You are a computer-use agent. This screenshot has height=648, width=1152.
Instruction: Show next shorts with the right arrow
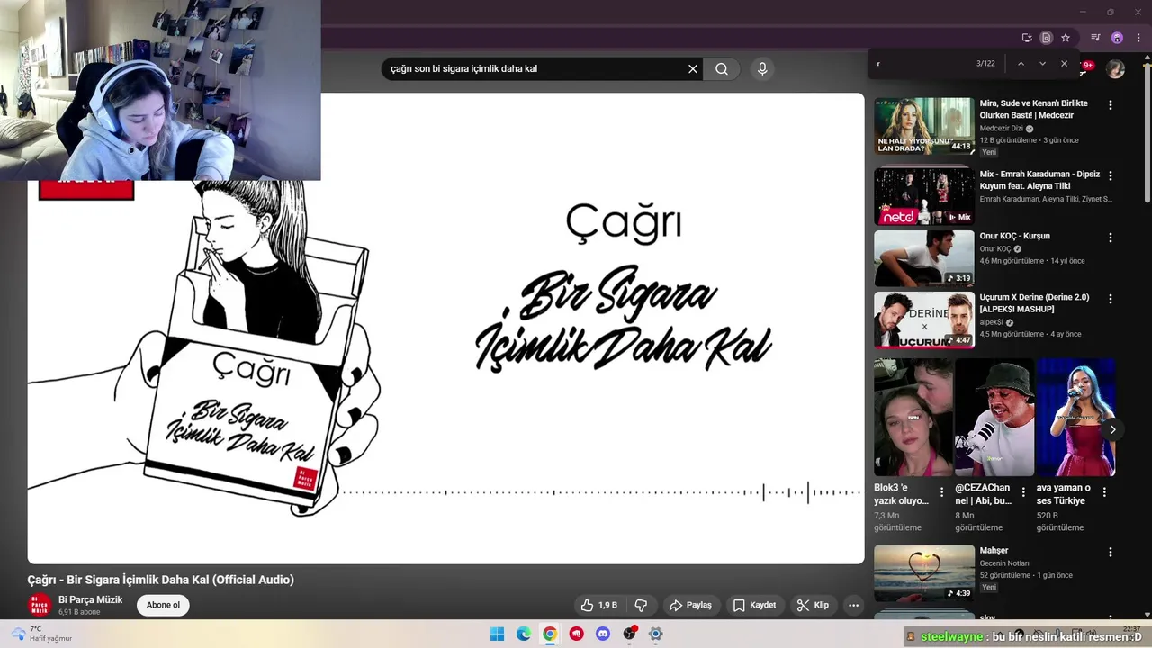click(1112, 429)
